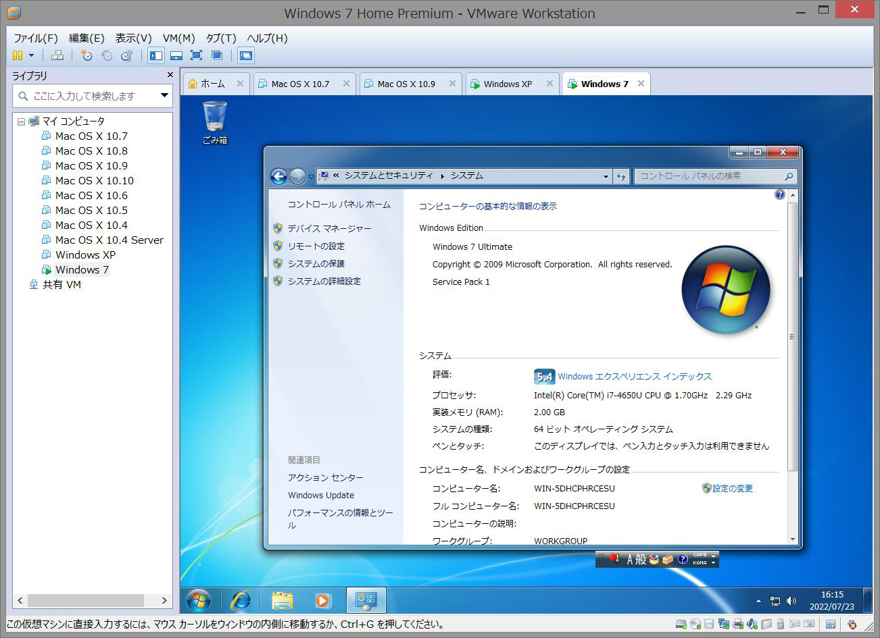Select Mac OS X 10.4 Server in library

click(109, 240)
